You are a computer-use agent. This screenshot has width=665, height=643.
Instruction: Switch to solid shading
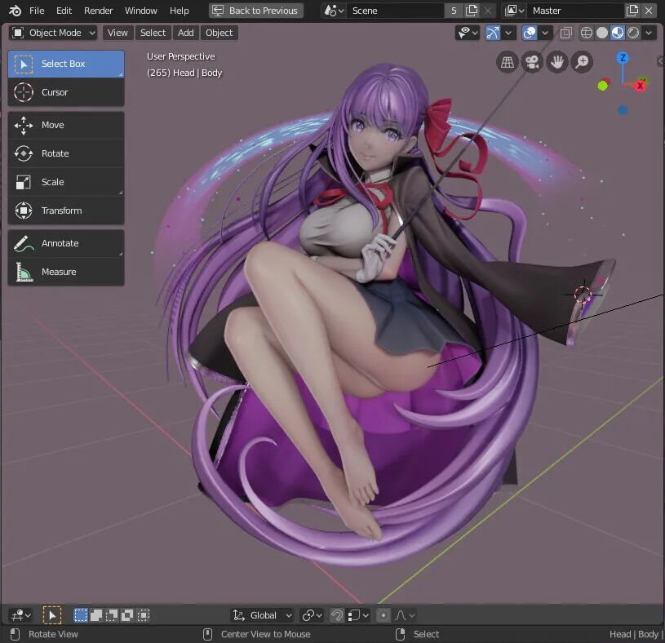tap(602, 33)
